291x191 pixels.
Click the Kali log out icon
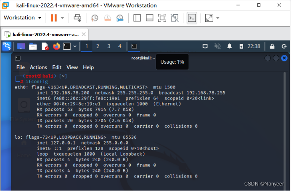click(284, 46)
